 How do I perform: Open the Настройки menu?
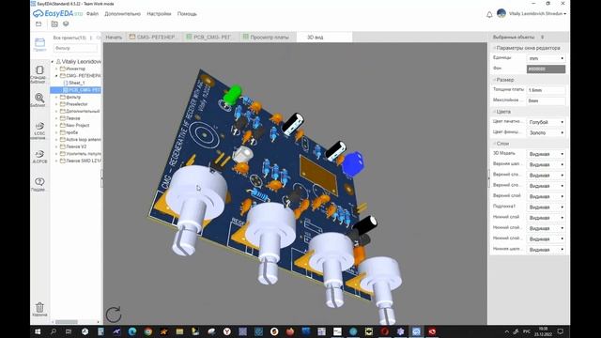[159, 14]
